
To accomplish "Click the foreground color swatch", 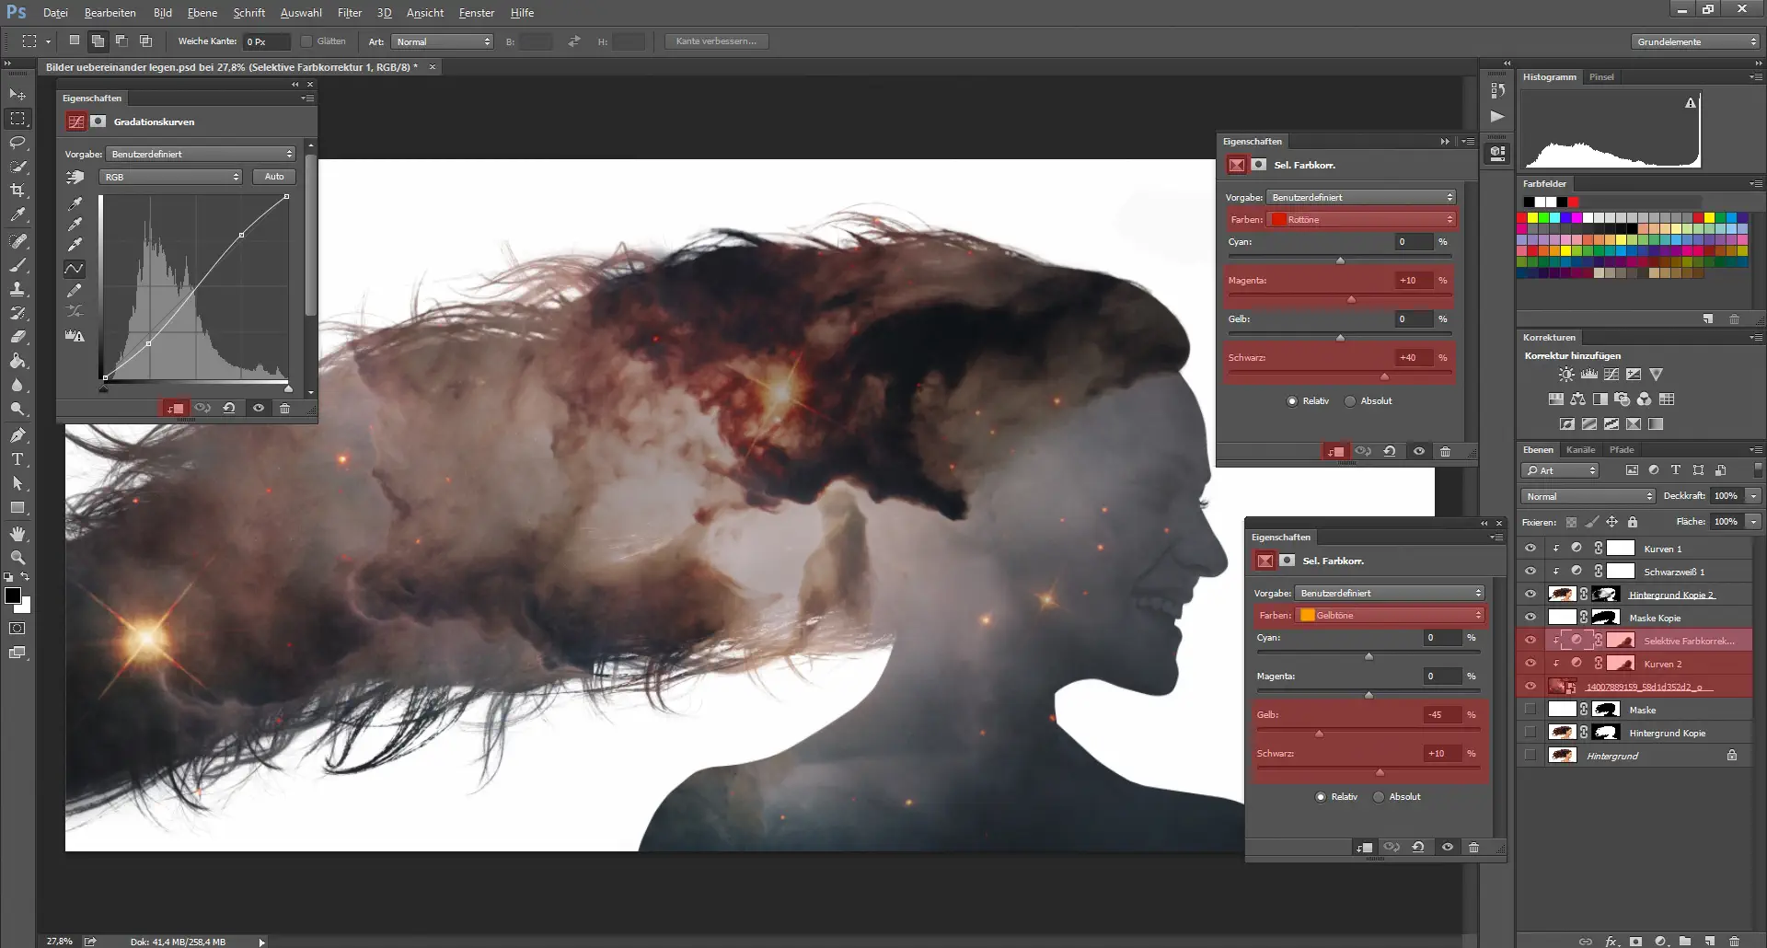I will click(14, 594).
